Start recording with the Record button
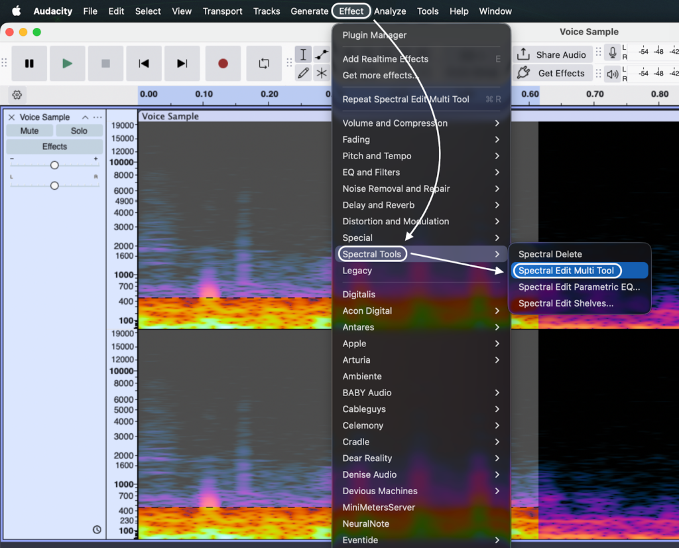Screen dimensions: 679x548 (223, 64)
